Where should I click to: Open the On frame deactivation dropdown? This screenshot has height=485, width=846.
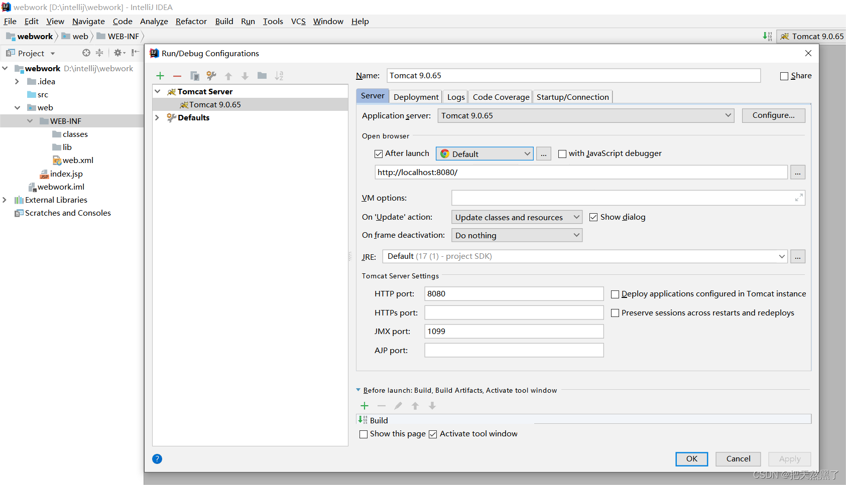coord(517,235)
